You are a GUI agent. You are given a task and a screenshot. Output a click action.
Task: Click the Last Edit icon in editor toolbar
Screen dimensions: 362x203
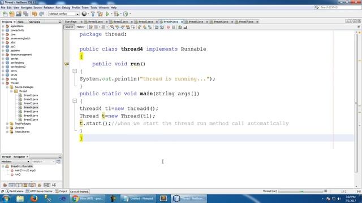(x=90, y=27)
